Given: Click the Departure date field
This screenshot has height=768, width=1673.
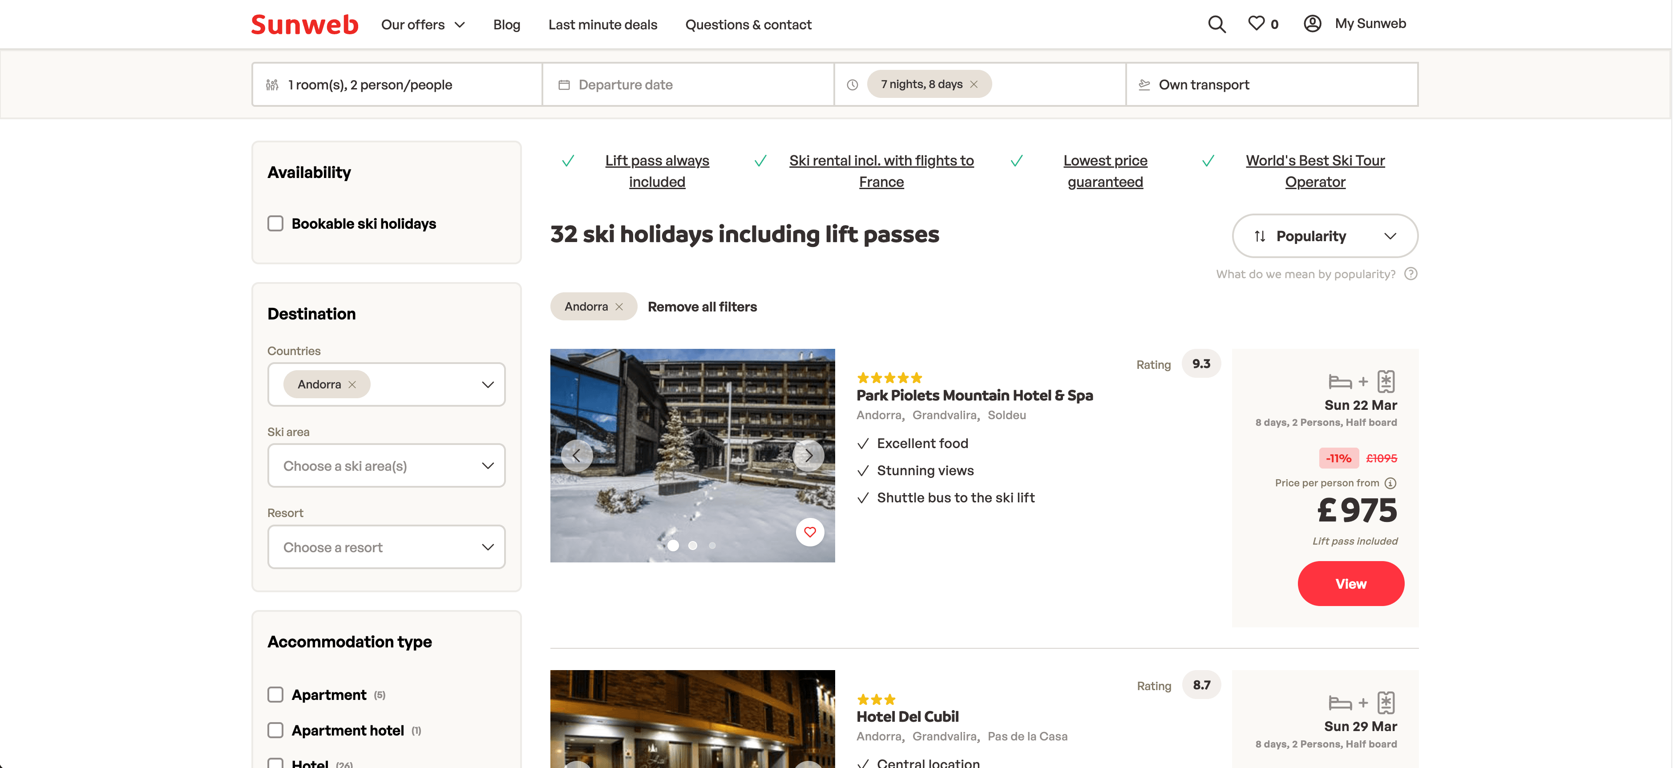Looking at the screenshot, I should click(x=688, y=85).
